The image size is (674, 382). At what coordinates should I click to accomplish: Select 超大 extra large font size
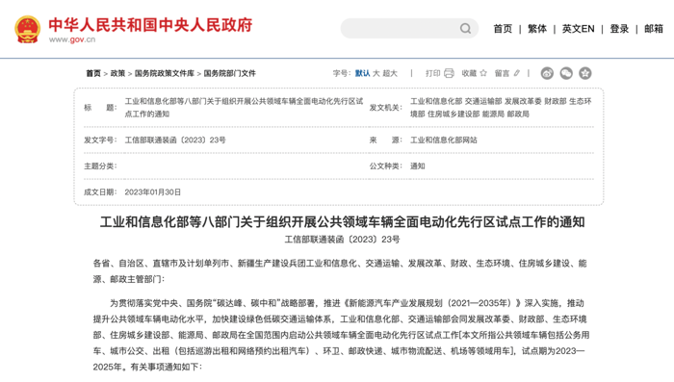[x=390, y=73]
